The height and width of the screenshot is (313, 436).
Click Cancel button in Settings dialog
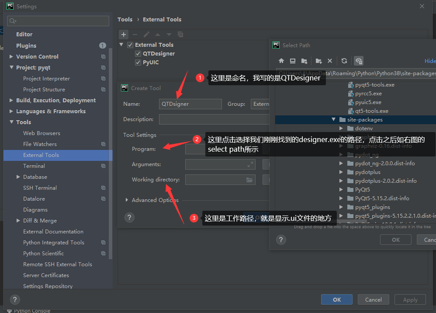tap(373, 299)
